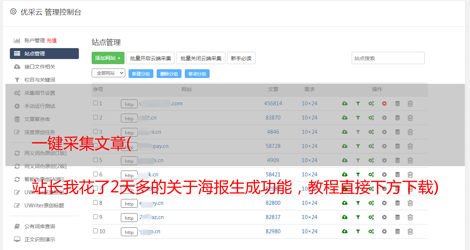Click the cloud upload icon in row 3
The height and width of the screenshot is (250, 470).
coord(345,132)
